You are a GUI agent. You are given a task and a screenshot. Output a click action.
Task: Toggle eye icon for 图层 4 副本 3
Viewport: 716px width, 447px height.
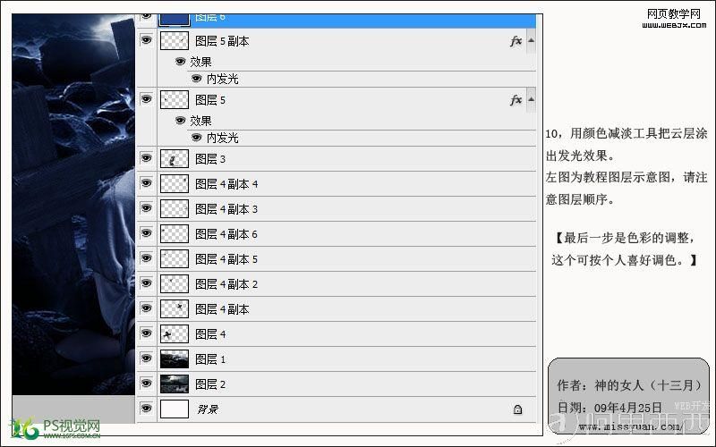(x=146, y=208)
